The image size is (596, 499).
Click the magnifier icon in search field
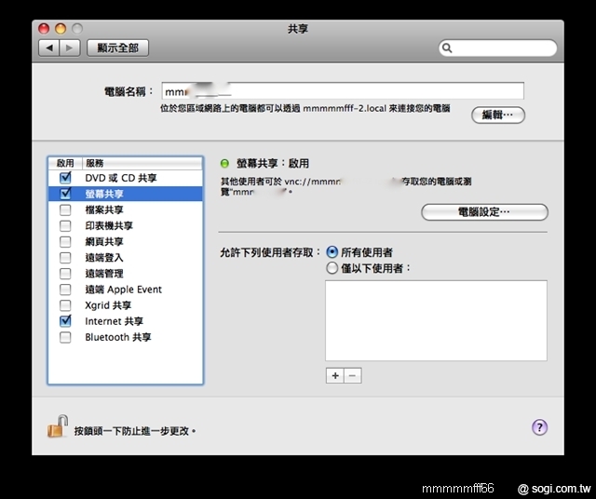[448, 47]
